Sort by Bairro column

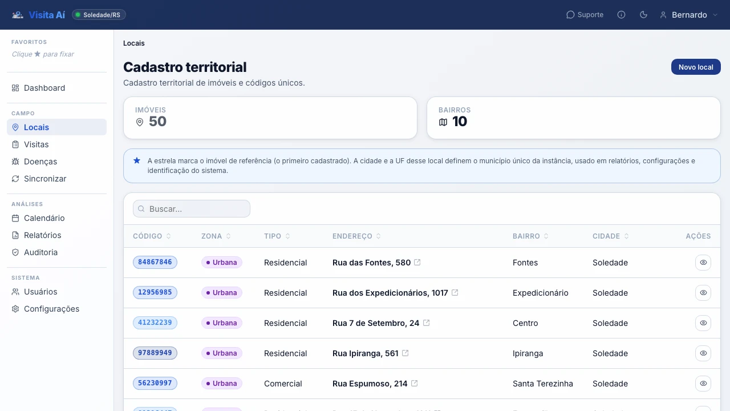click(x=530, y=236)
